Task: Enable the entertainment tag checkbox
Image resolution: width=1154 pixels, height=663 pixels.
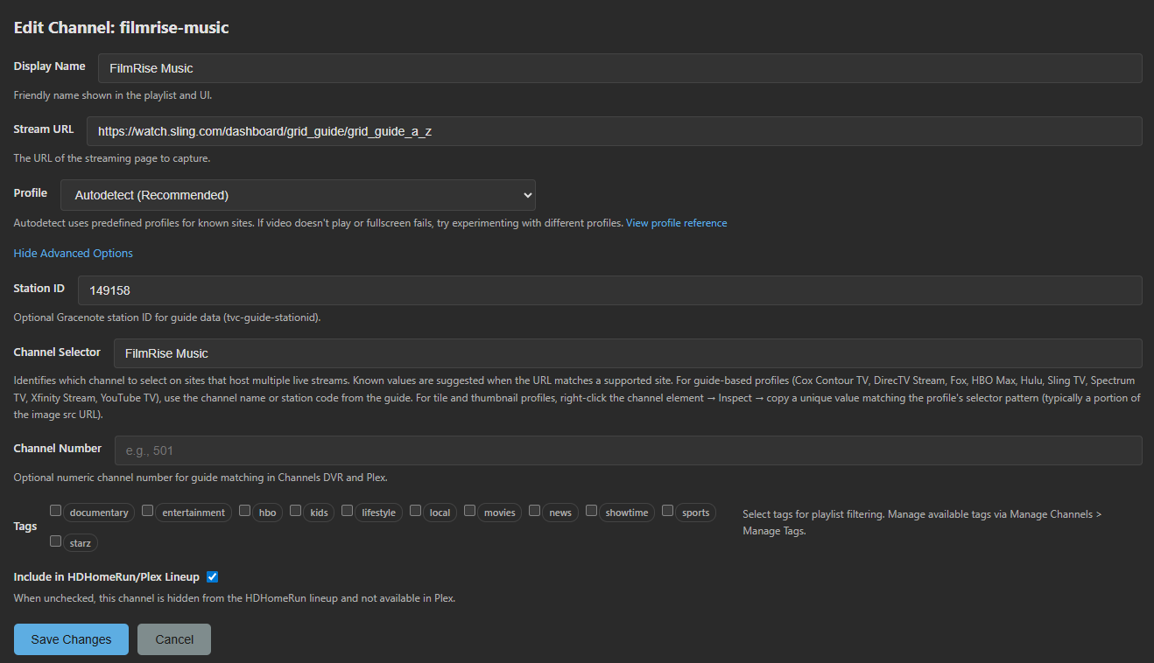Action: tap(148, 511)
